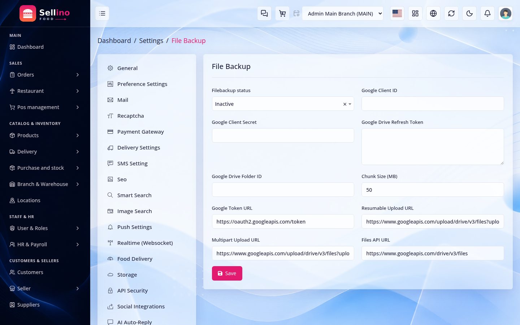Open Customers in the sidebar
This screenshot has height=325, width=520.
point(45,272)
